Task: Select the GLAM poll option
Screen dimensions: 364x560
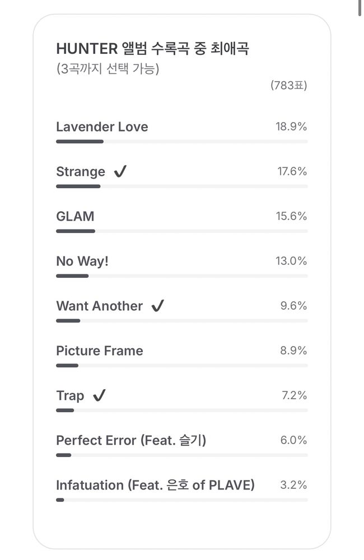Action: click(x=182, y=221)
